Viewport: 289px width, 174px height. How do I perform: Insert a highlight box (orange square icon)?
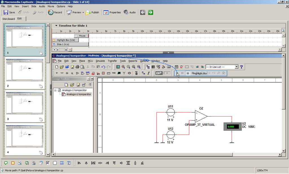point(13,163)
